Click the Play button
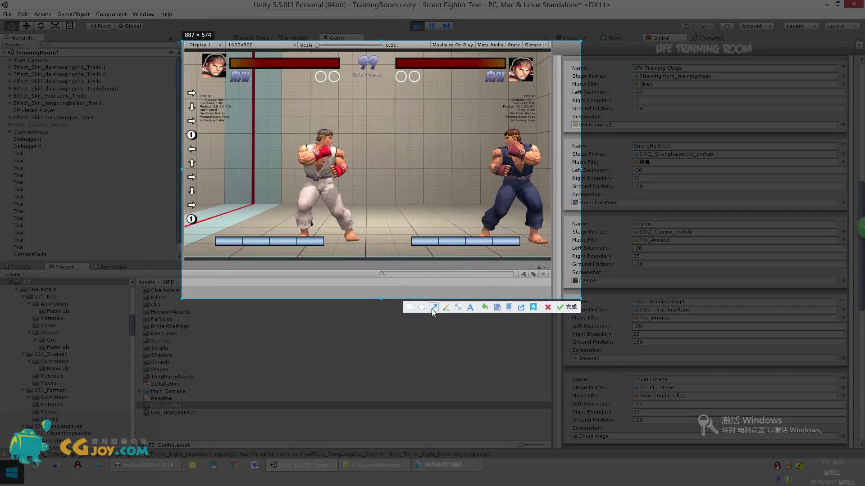The width and height of the screenshot is (865, 486). (x=417, y=26)
